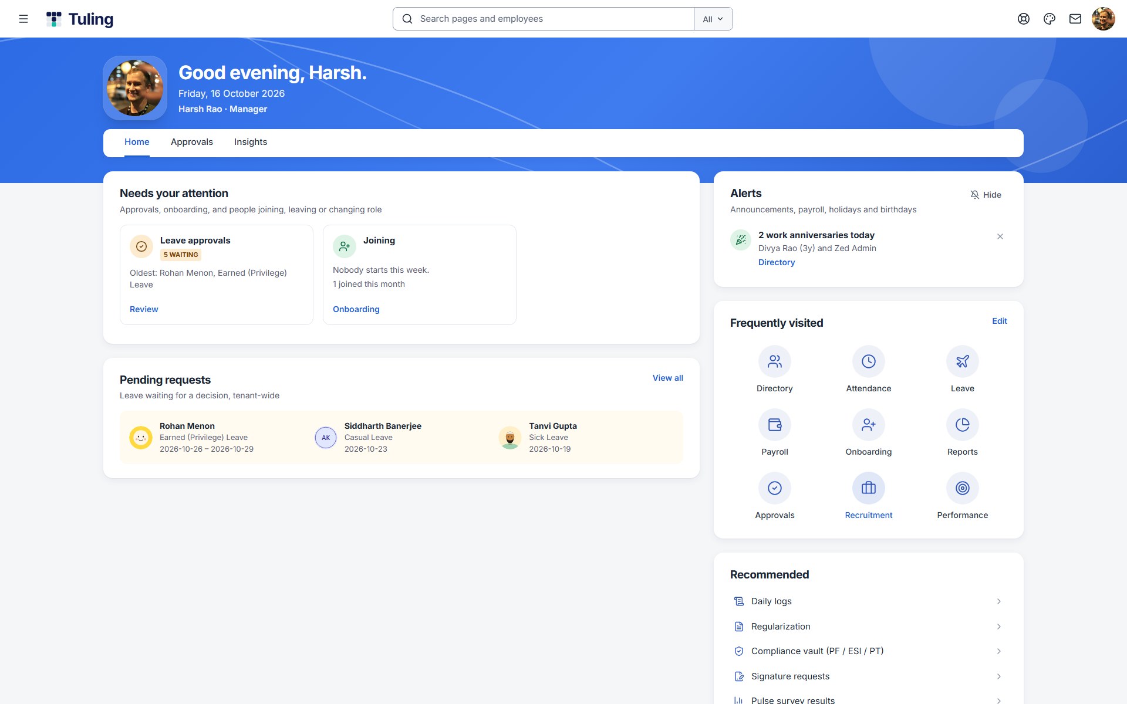Click the Tuling logo
The image size is (1127, 704).
point(80,19)
